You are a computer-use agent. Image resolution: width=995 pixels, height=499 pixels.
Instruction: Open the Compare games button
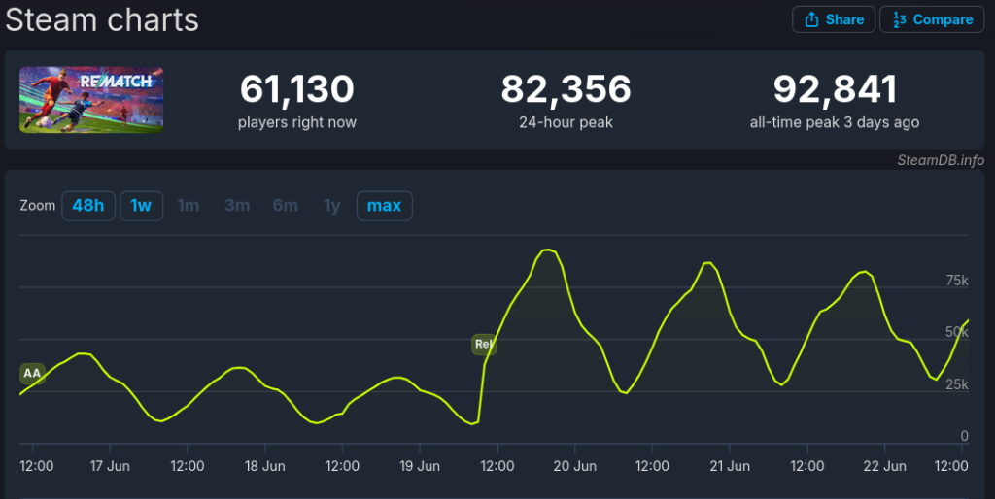[x=932, y=19]
